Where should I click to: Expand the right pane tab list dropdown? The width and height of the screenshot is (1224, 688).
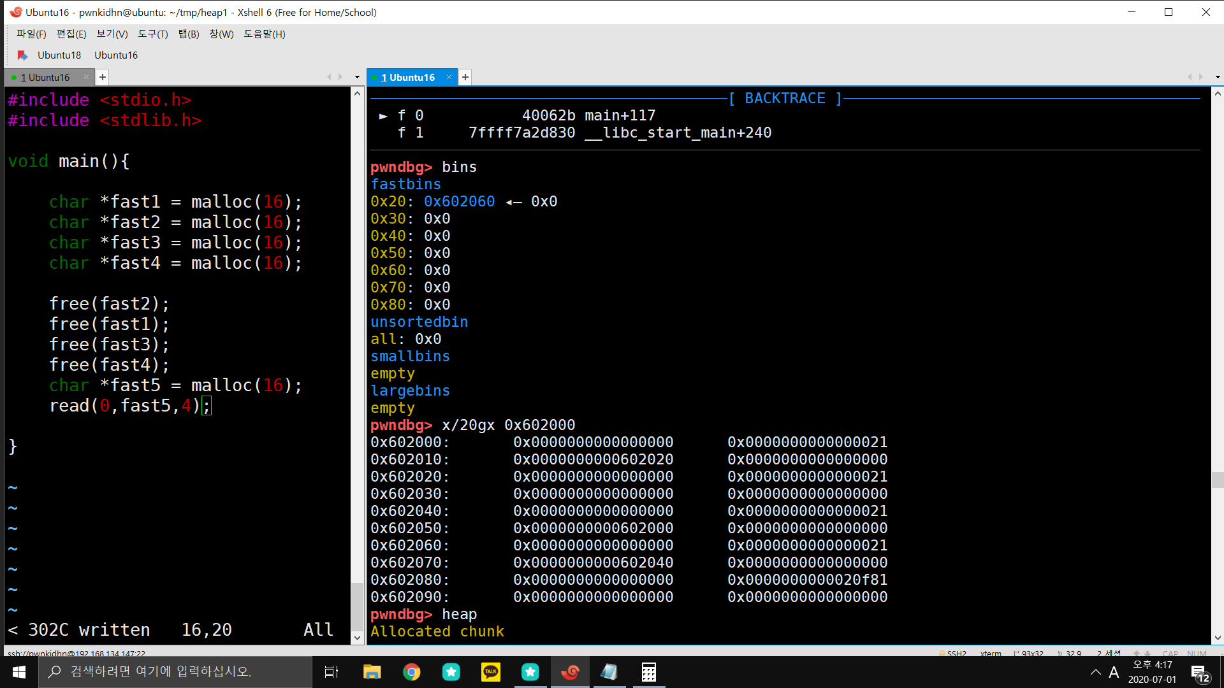[x=1218, y=77]
